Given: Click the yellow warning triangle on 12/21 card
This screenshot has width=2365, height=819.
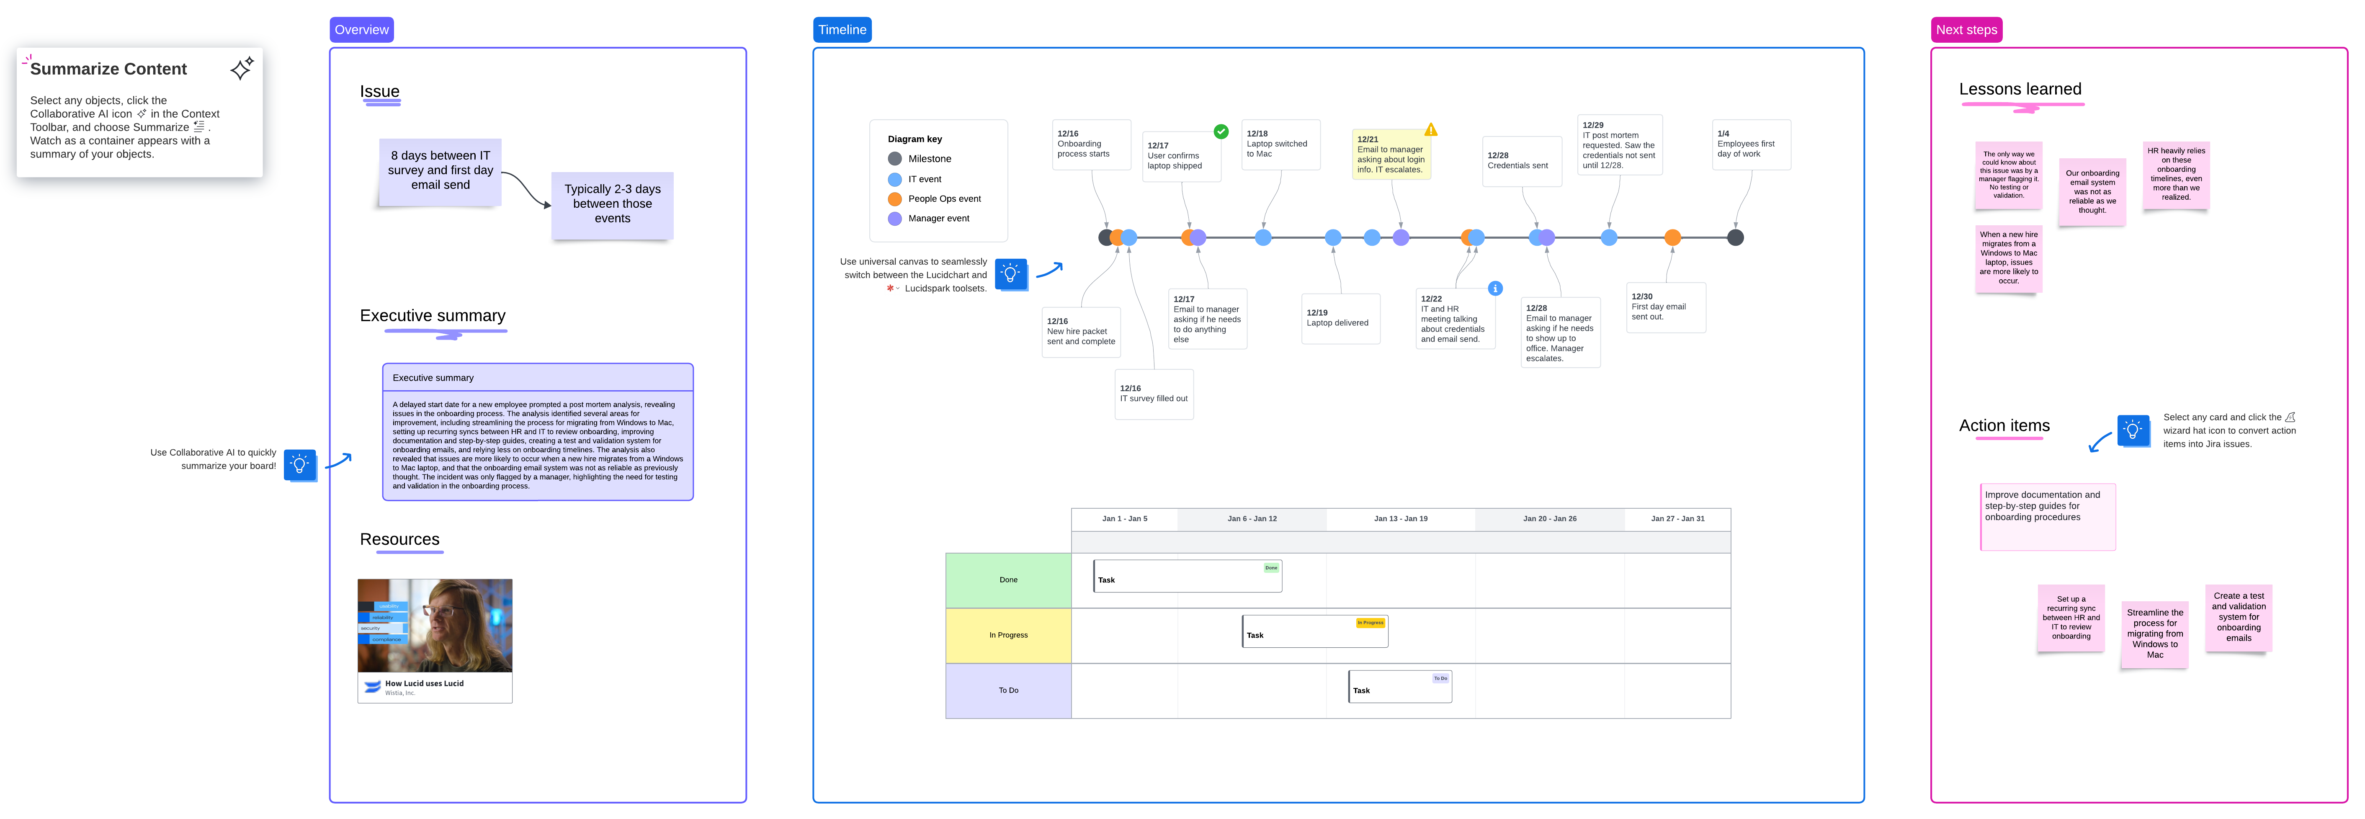Looking at the screenshot, I should pos(1430,129).
